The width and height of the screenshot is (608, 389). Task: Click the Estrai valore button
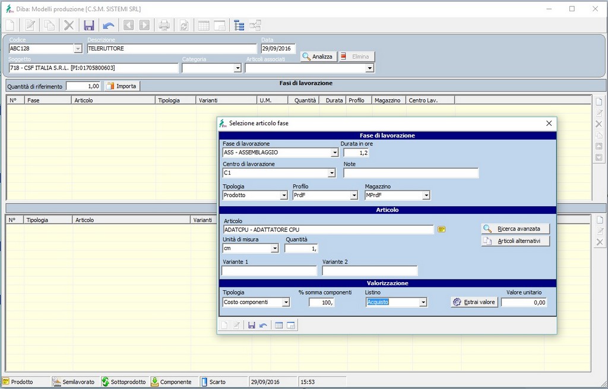[x=474, y=302]
